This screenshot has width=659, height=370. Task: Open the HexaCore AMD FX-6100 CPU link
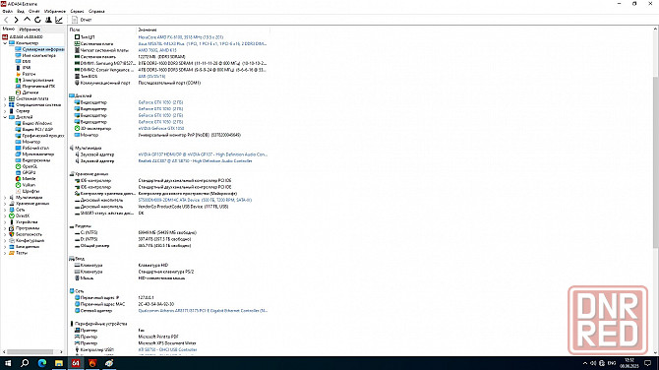pyautogui.click(x=181, y=37)
